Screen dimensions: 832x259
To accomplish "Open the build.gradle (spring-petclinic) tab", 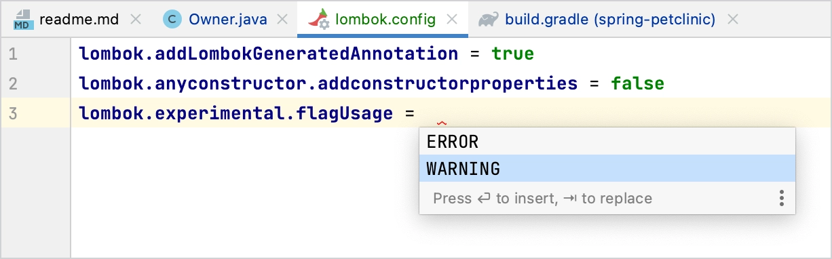I will [610, 20].
